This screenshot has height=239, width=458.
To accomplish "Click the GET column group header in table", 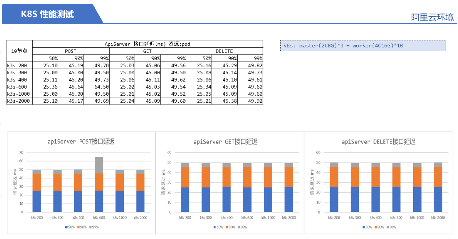I will click(147, 51).
